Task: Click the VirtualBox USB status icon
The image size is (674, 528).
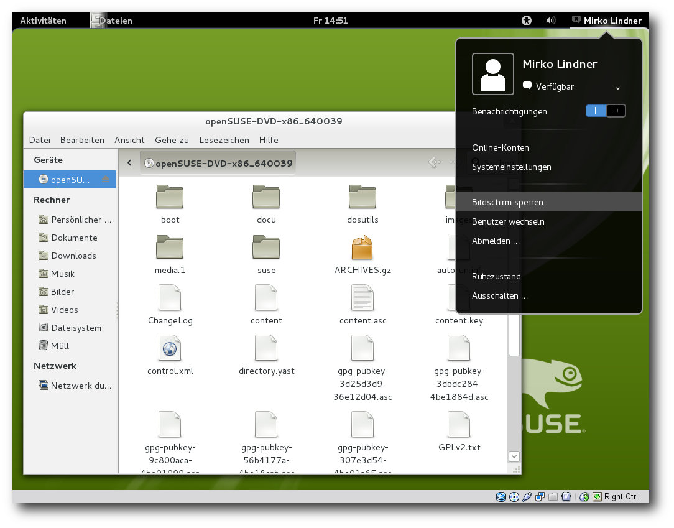Action: (527, 497)
